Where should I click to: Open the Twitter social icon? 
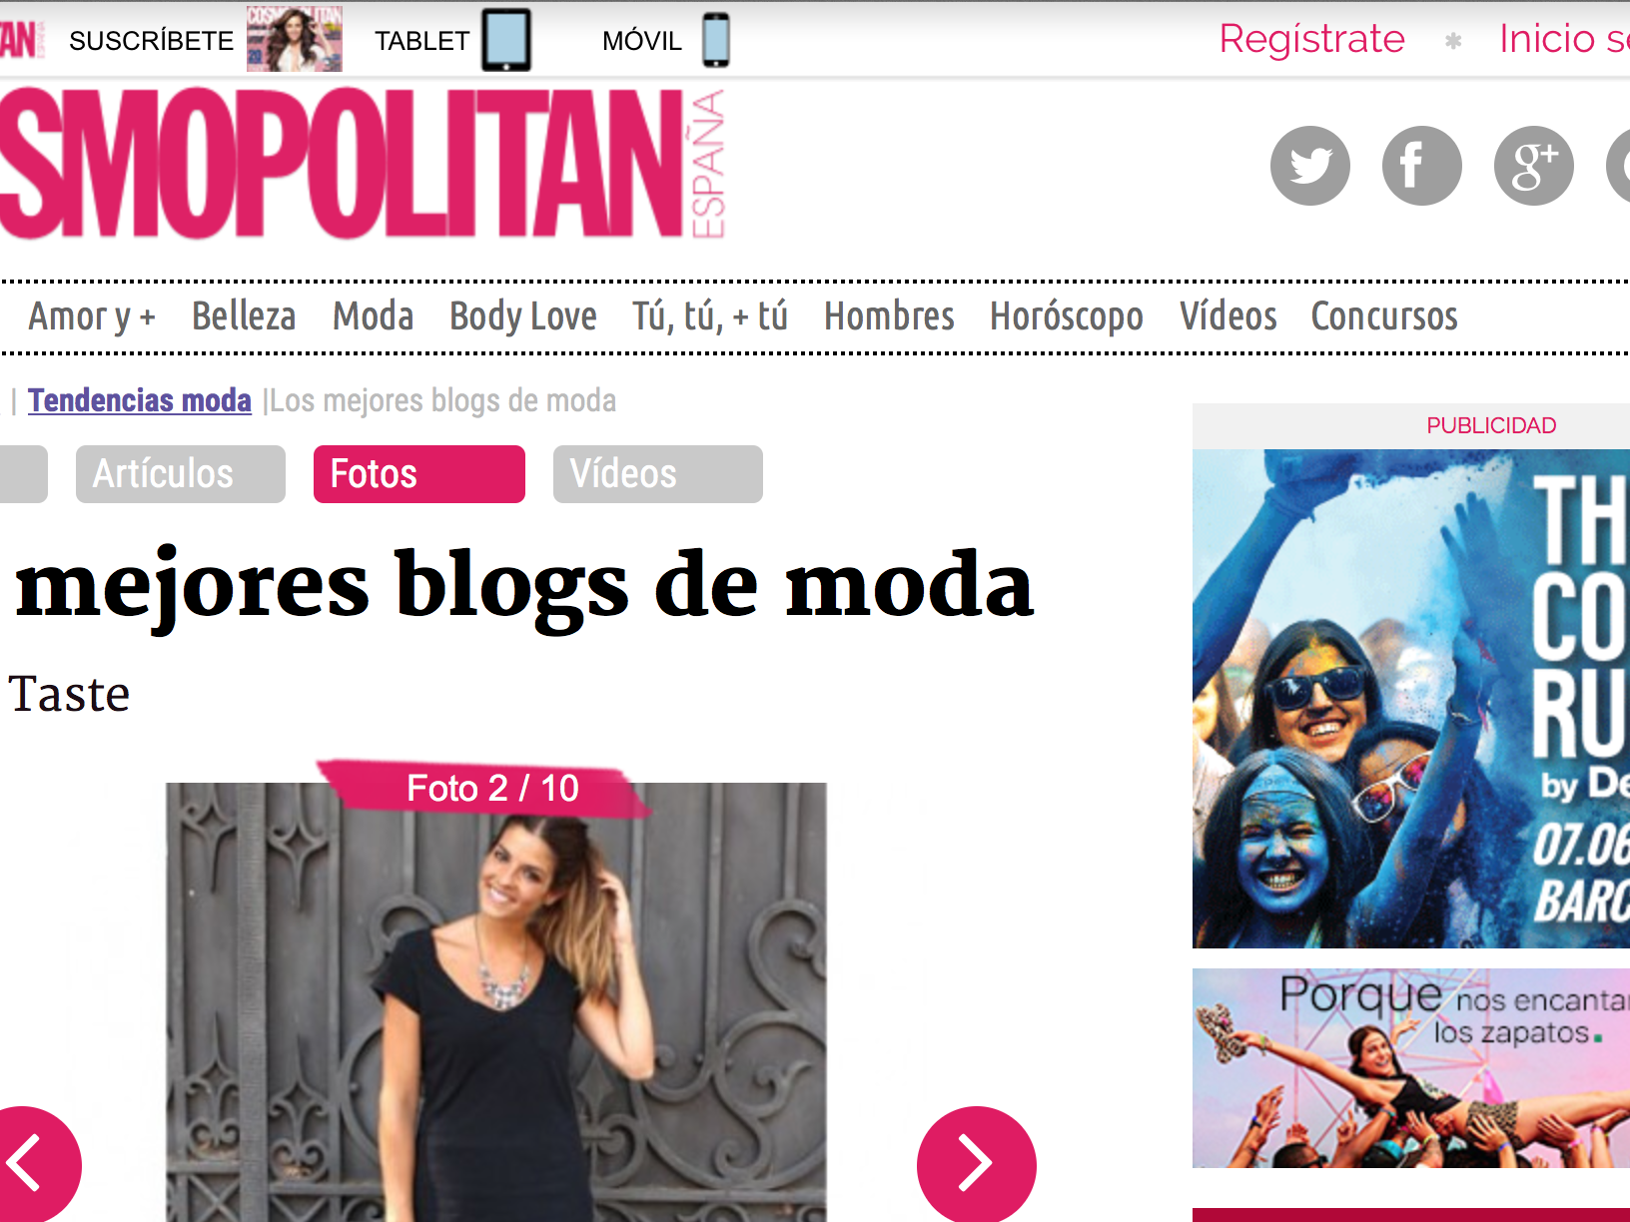1309,166
